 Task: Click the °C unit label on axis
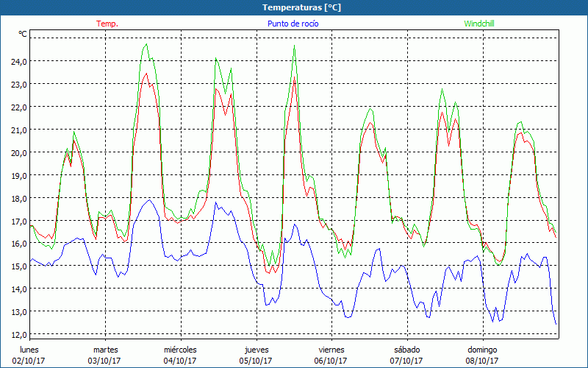23,35
